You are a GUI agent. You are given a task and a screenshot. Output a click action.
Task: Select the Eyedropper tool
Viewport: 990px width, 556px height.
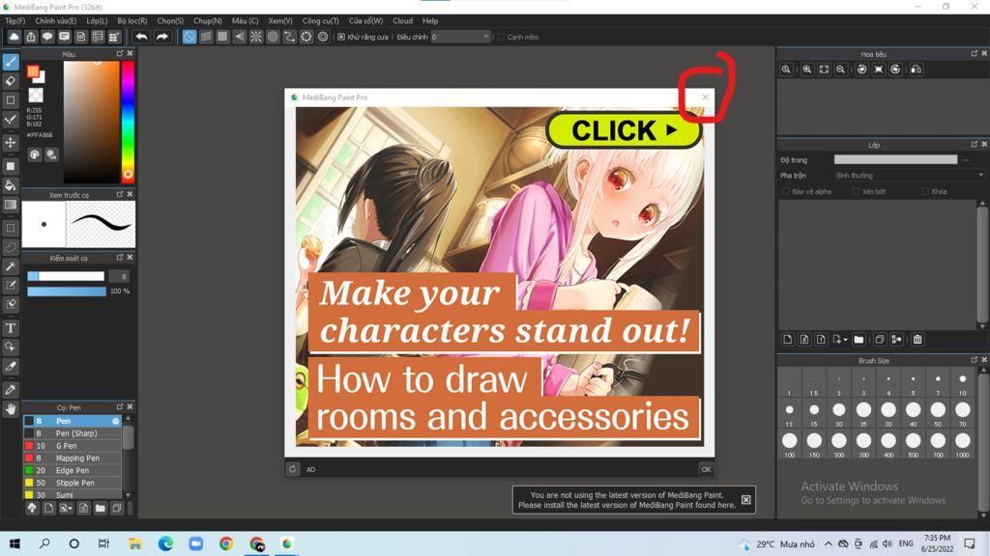[x=11, y=390]
